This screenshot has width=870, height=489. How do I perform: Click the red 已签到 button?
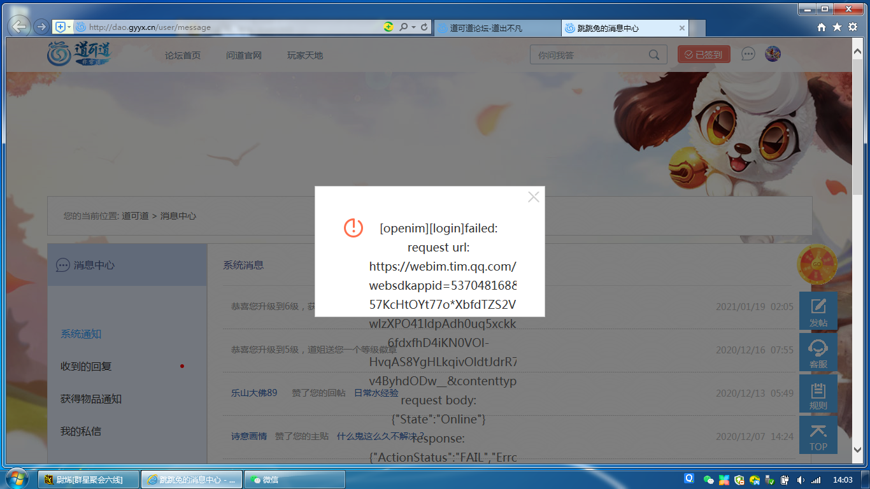click(704, 55)
